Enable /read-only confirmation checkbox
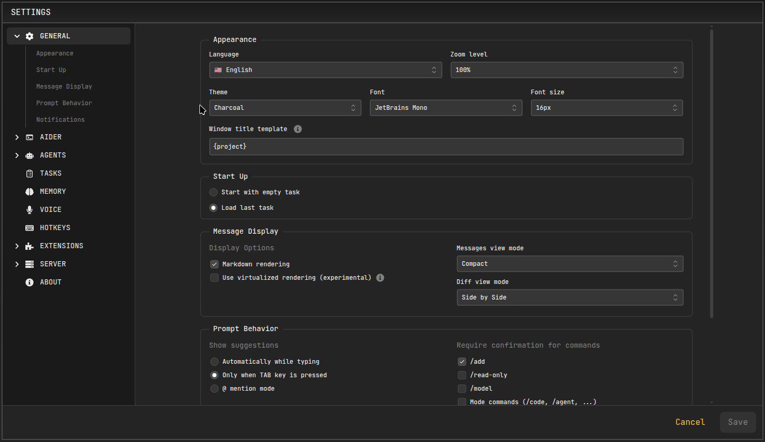 462,375
